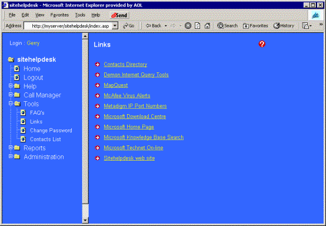Expand the Reports folder
The height and width of the screenshot is (226, 326).
11,147
